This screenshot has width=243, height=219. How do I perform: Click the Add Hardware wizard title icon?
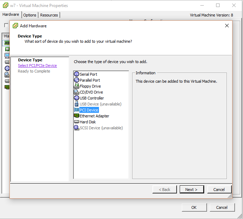coord(15,26)
